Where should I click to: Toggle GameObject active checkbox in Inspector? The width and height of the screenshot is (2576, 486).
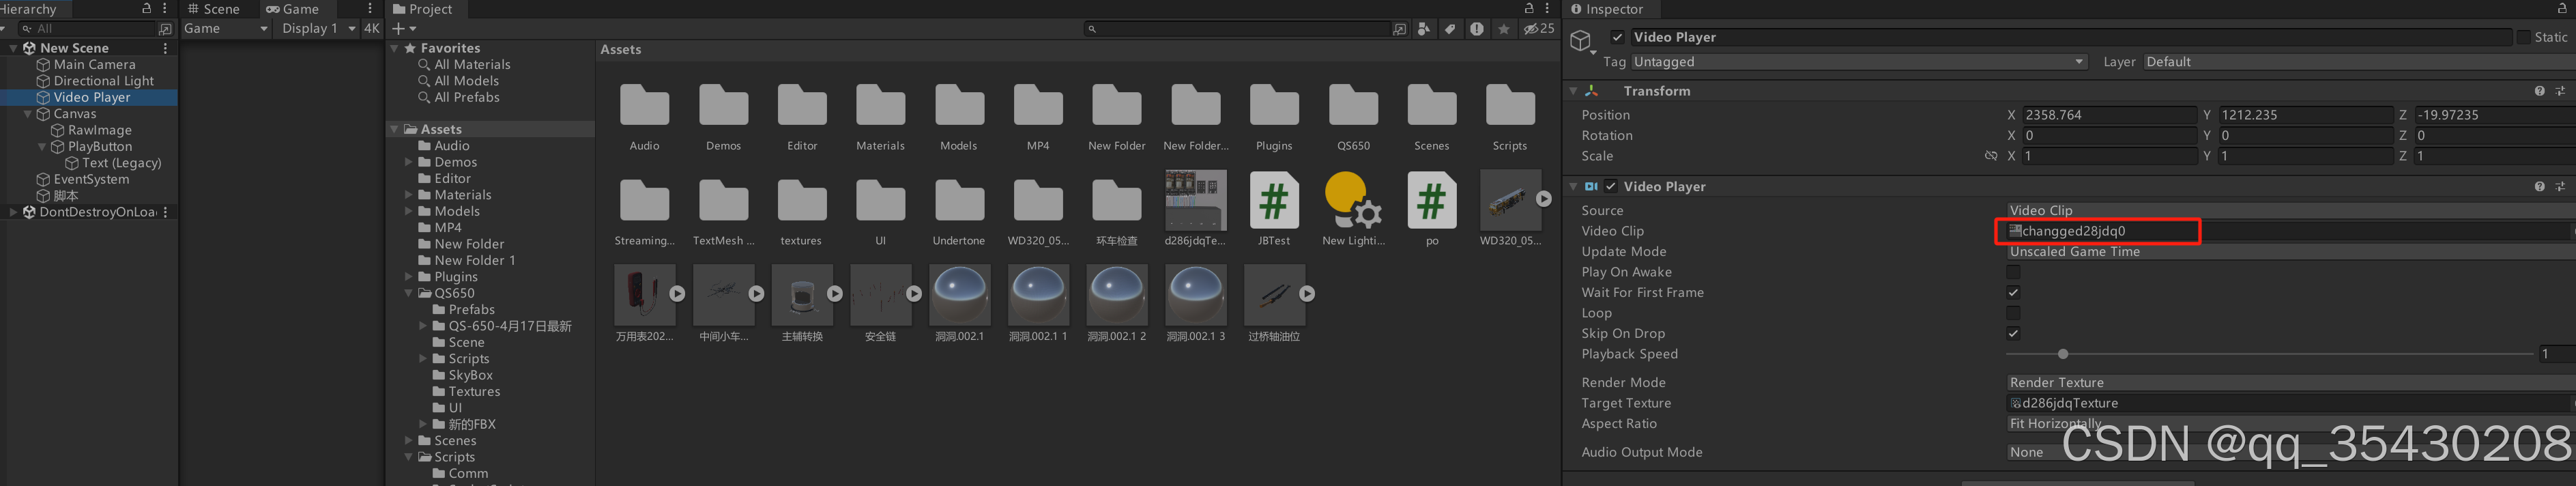pos(1617,37)
